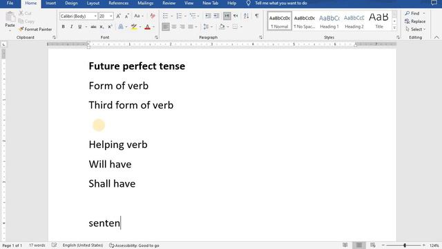Image resolution: width=442 pixels, height=249 pixels.
Task: Open the Select dropdown in Editing
Action: [x=416, y=29]
